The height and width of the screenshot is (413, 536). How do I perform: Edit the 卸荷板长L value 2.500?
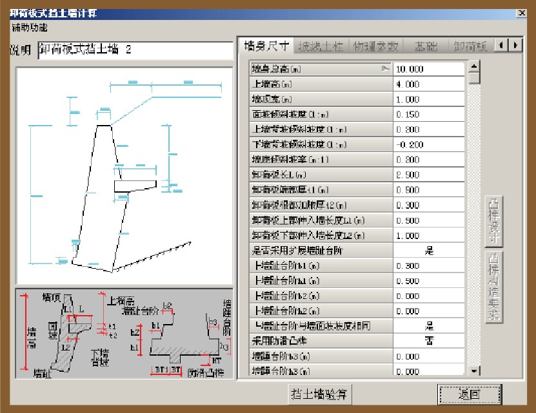pos(429,175)
